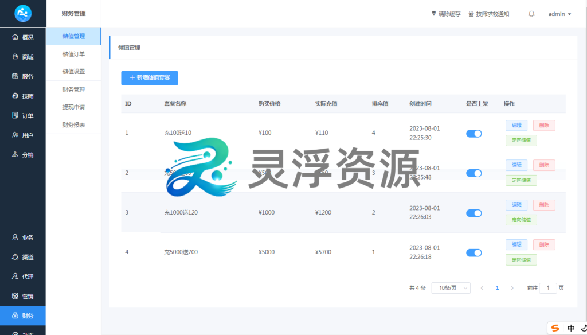Select 财务报表 submenu item
Screen dimensions: 587x335
tap(73, 125)
